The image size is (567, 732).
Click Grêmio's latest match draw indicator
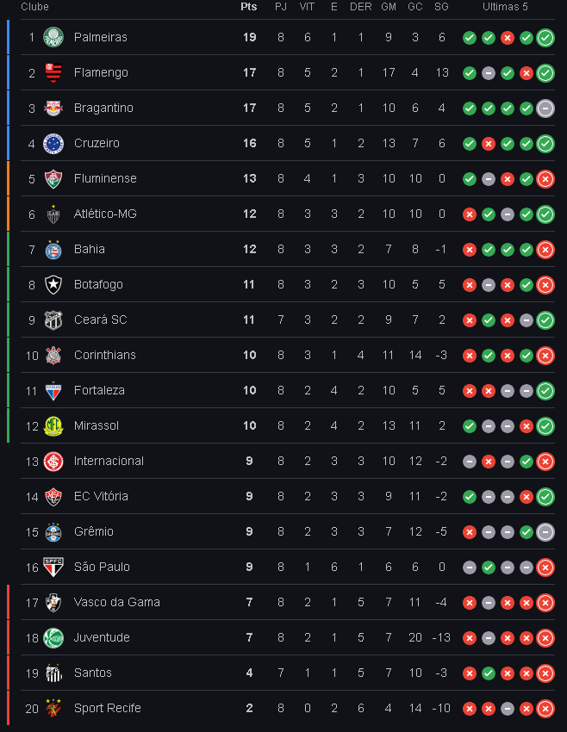coord(545,531)
